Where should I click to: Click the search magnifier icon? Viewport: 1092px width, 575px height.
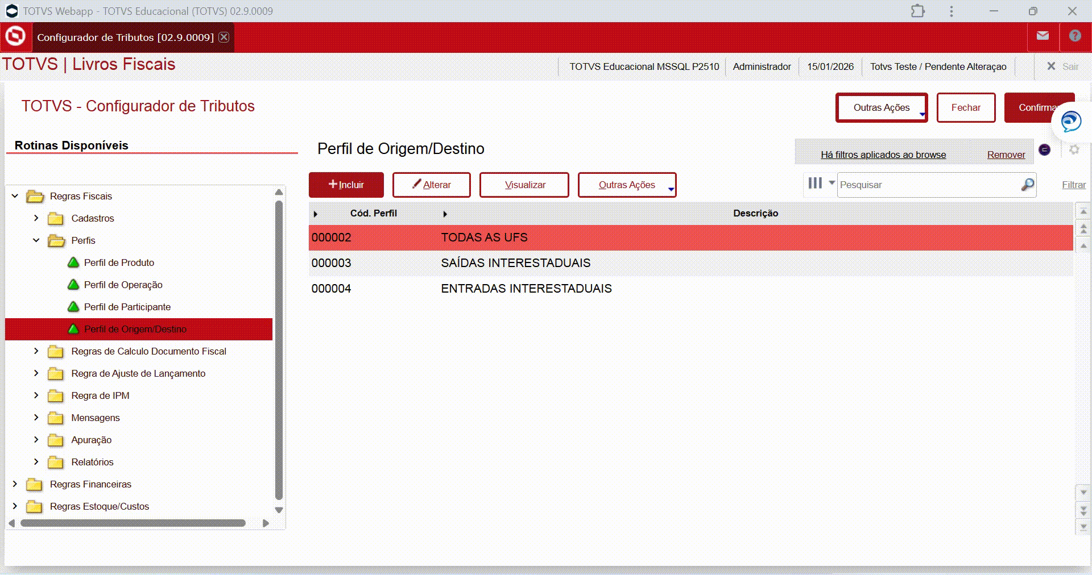click(1027, 185)
